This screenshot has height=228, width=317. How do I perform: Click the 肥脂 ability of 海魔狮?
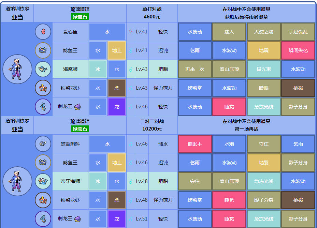(x=163, y=69)
